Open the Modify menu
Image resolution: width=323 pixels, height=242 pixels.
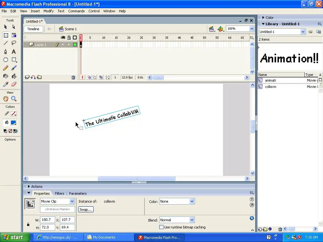pyautogui.click(x=49, y=11)
